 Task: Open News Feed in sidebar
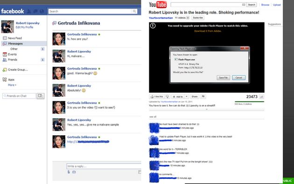[15, 38]
